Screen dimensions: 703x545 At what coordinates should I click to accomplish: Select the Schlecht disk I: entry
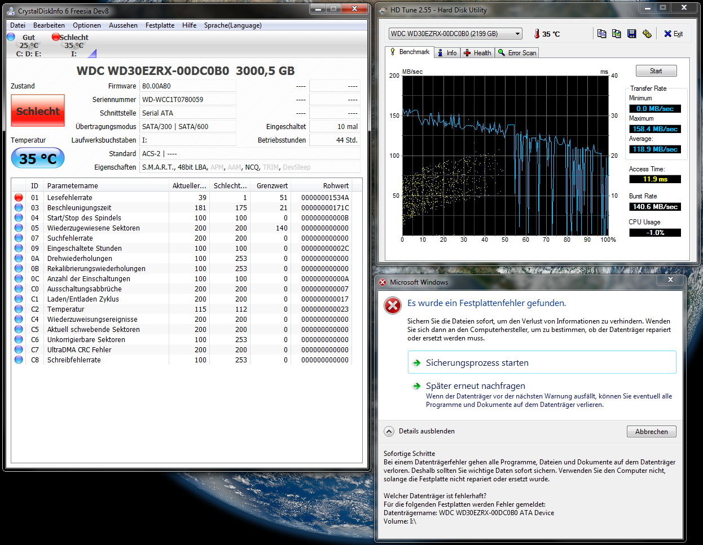pos(73,45)
